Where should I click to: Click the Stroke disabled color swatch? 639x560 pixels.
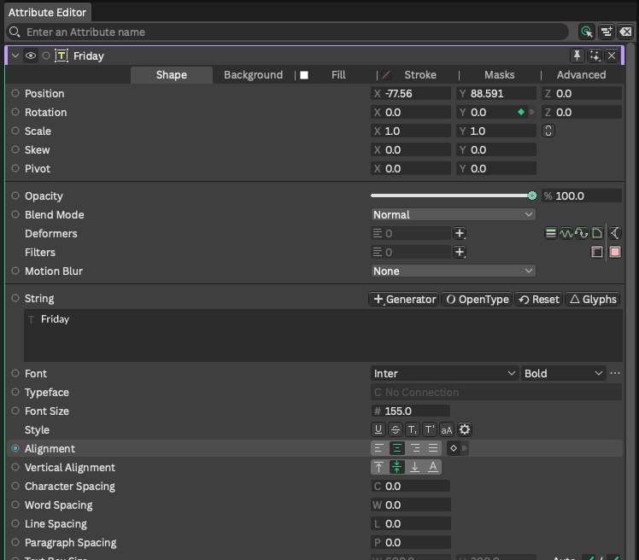click(x=386, y=75)
